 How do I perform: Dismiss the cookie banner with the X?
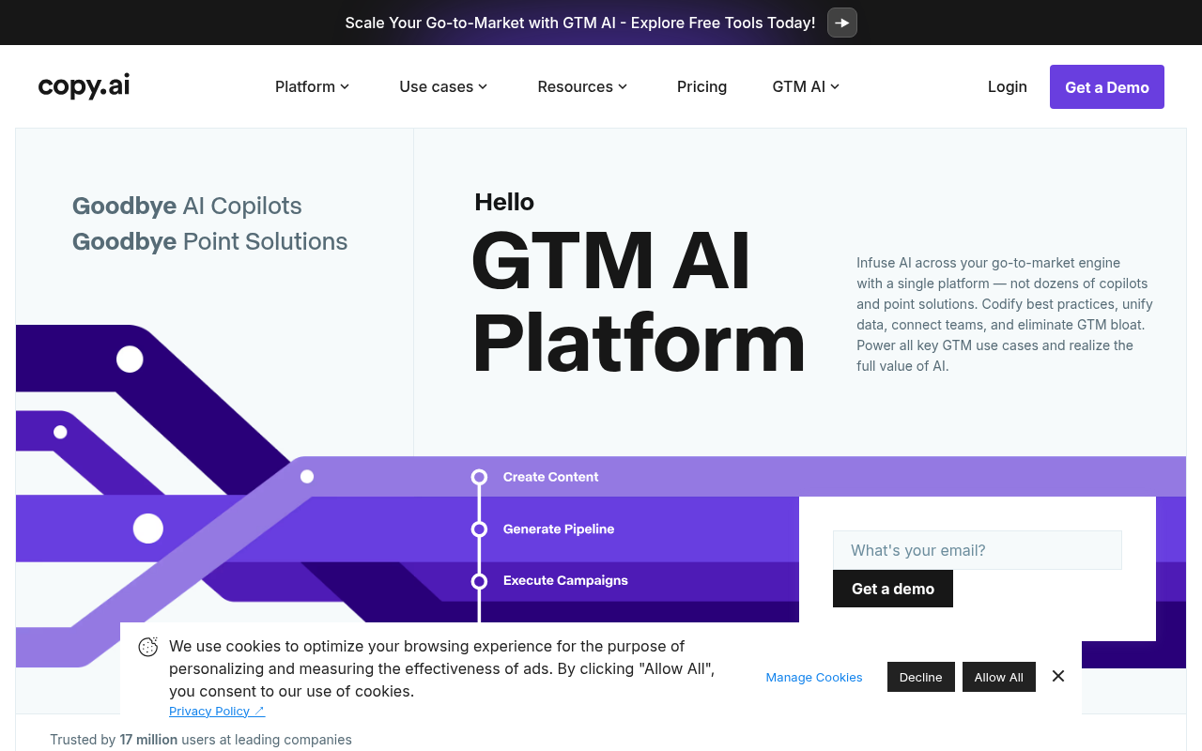point(1058,676)
